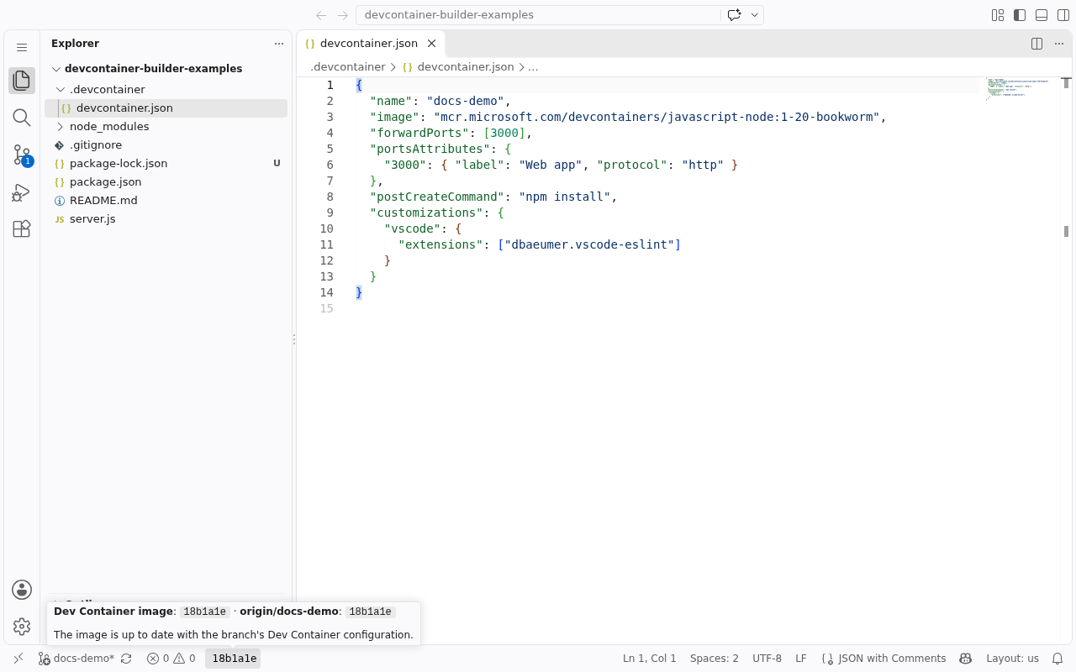The width and height of the screenshot is (1076, 672).
Task: Open the Manage gear menu
Action: (22, 627)
